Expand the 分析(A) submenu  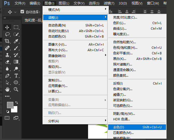click(75, 121)
